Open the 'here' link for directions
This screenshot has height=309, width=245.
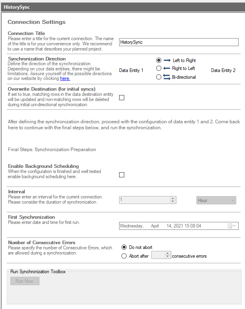[65, 79]
